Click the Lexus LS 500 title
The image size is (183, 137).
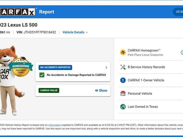19,25
